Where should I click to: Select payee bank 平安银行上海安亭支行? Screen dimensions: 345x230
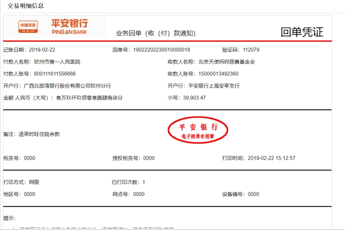pos(214,86)
